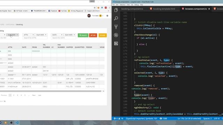Click the orange Edit button
Image resolution: width=223 pixels, height=125 pixels.
tap(93, 35)
